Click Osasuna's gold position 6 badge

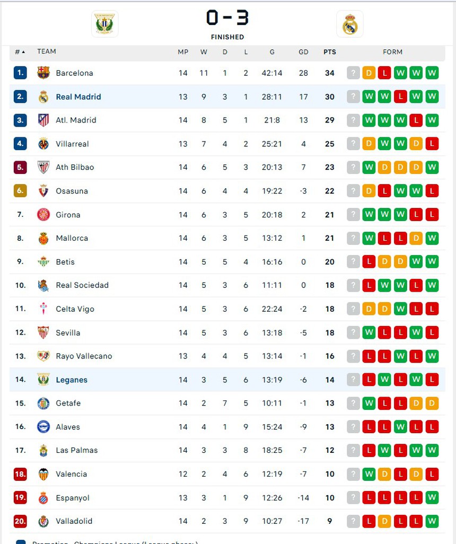tap(20, 191)
